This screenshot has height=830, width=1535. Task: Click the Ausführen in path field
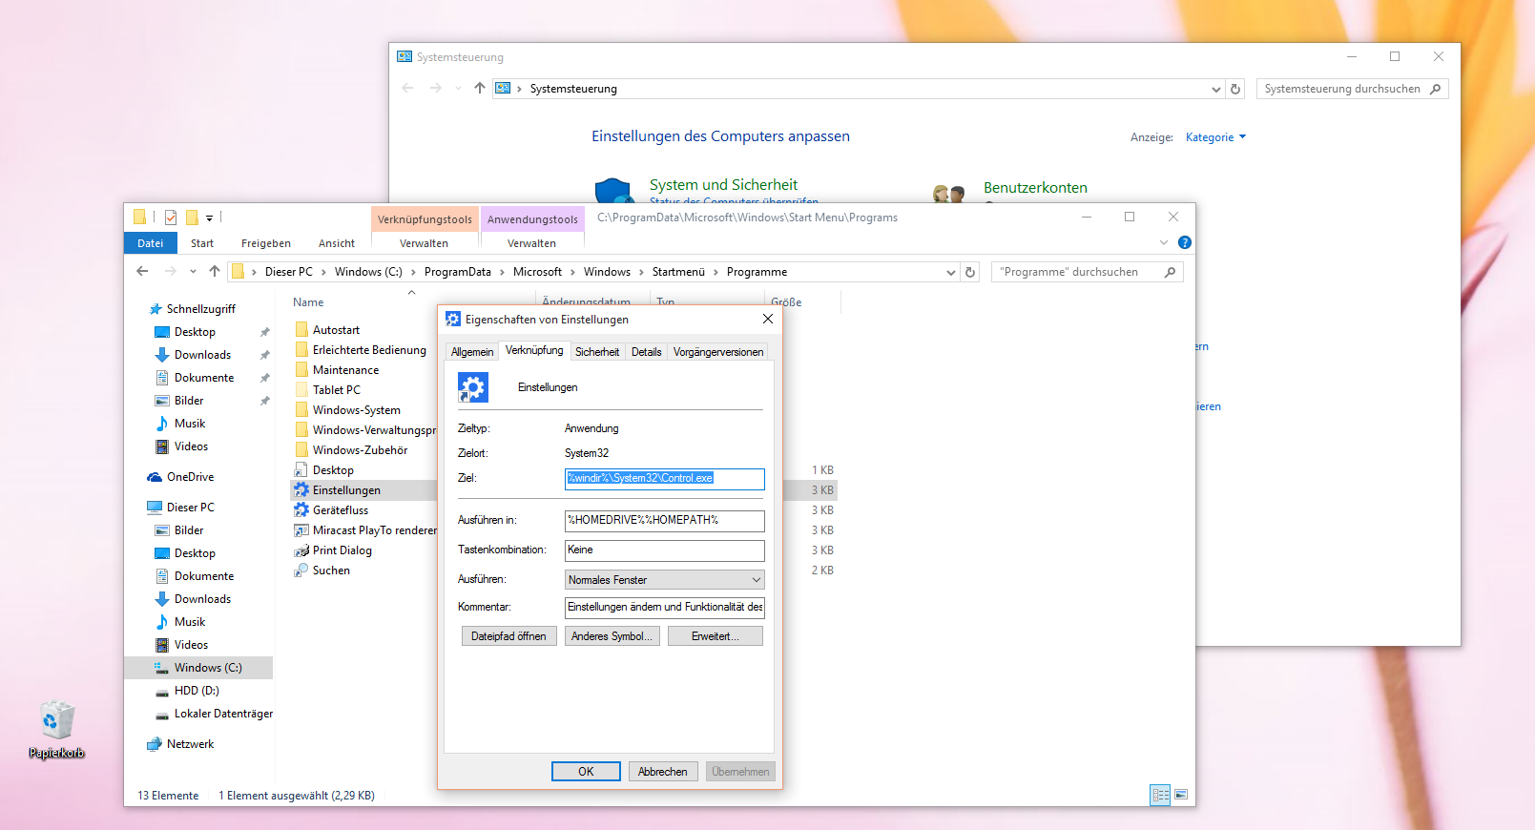665,521
